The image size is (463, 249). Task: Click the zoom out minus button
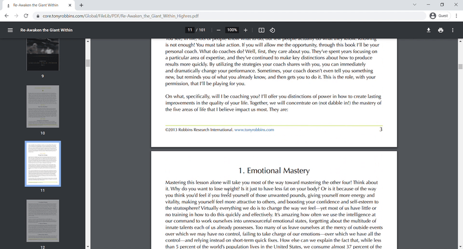coord(218,30)
